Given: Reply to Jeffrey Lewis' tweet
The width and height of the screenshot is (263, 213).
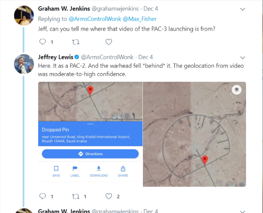Looking at the screenshot, I should pos(43,196).
